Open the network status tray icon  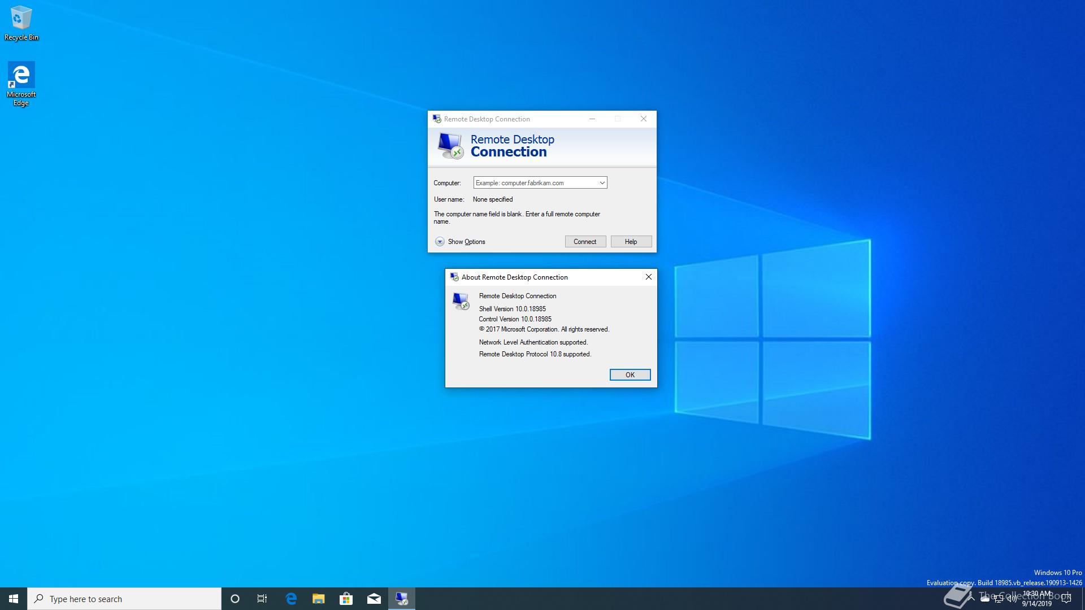point(999,599)
